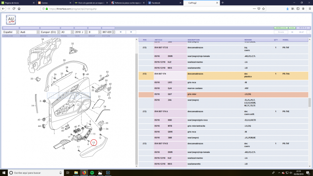The height and width of the screenshot is (176, 313).
Task: Open Photos app from taskbar
Action: tap(100, 173)
